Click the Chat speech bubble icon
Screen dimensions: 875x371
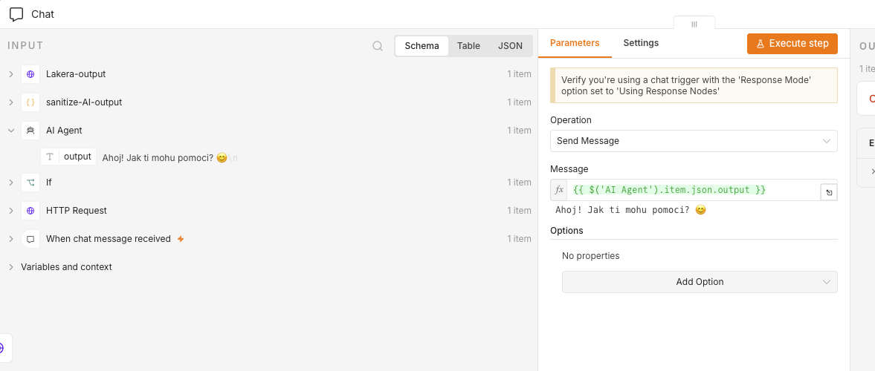(x=17, y=15)
